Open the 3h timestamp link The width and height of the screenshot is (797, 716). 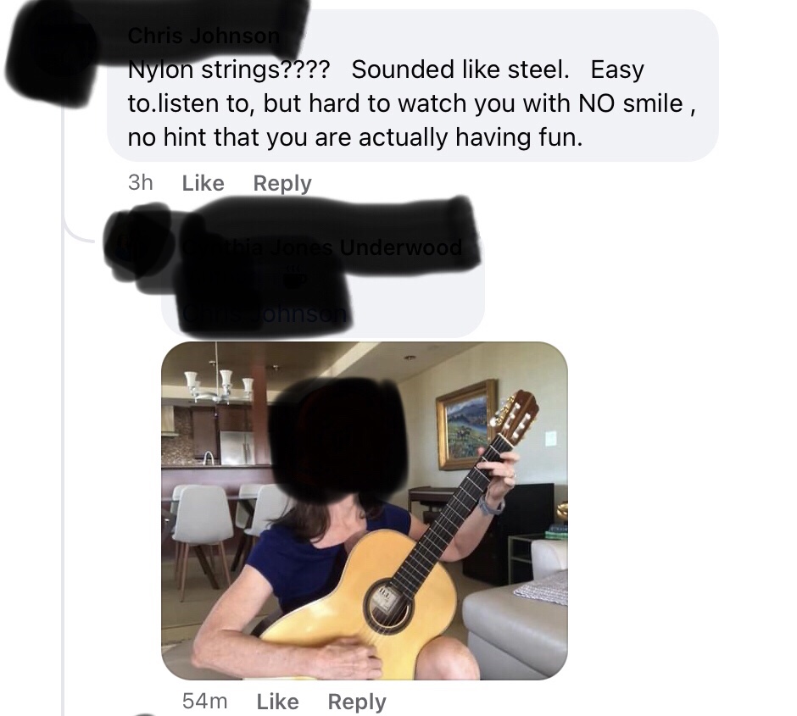(140, 183)
